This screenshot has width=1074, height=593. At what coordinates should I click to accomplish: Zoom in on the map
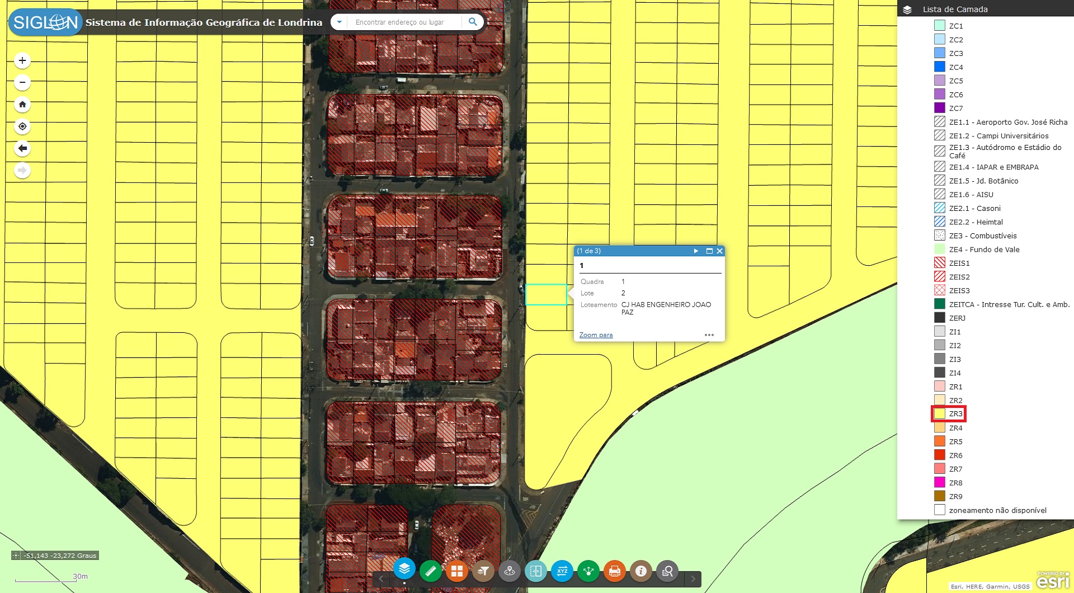[x=22, y=60]
